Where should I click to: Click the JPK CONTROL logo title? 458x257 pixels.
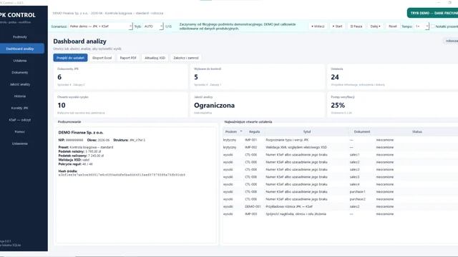tap(18, 15)
